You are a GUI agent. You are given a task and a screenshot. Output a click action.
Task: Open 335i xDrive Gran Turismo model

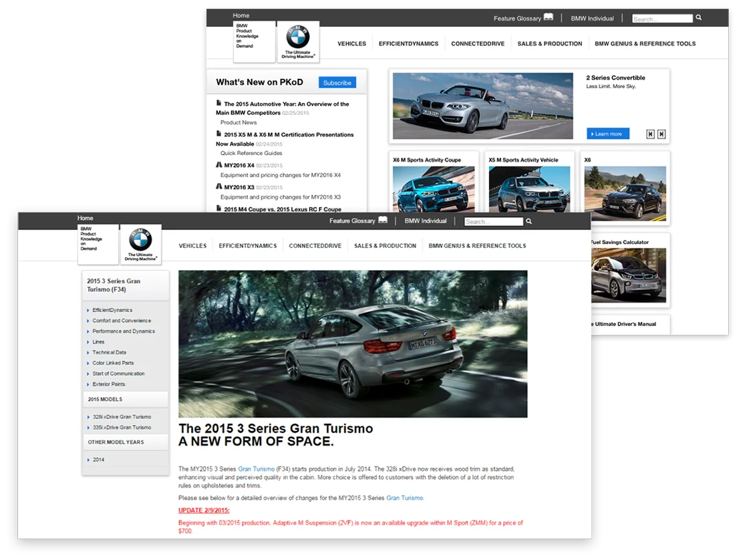122,427
